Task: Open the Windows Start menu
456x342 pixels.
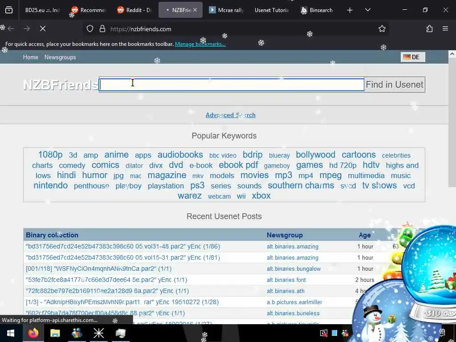Action: coord(11,333)
